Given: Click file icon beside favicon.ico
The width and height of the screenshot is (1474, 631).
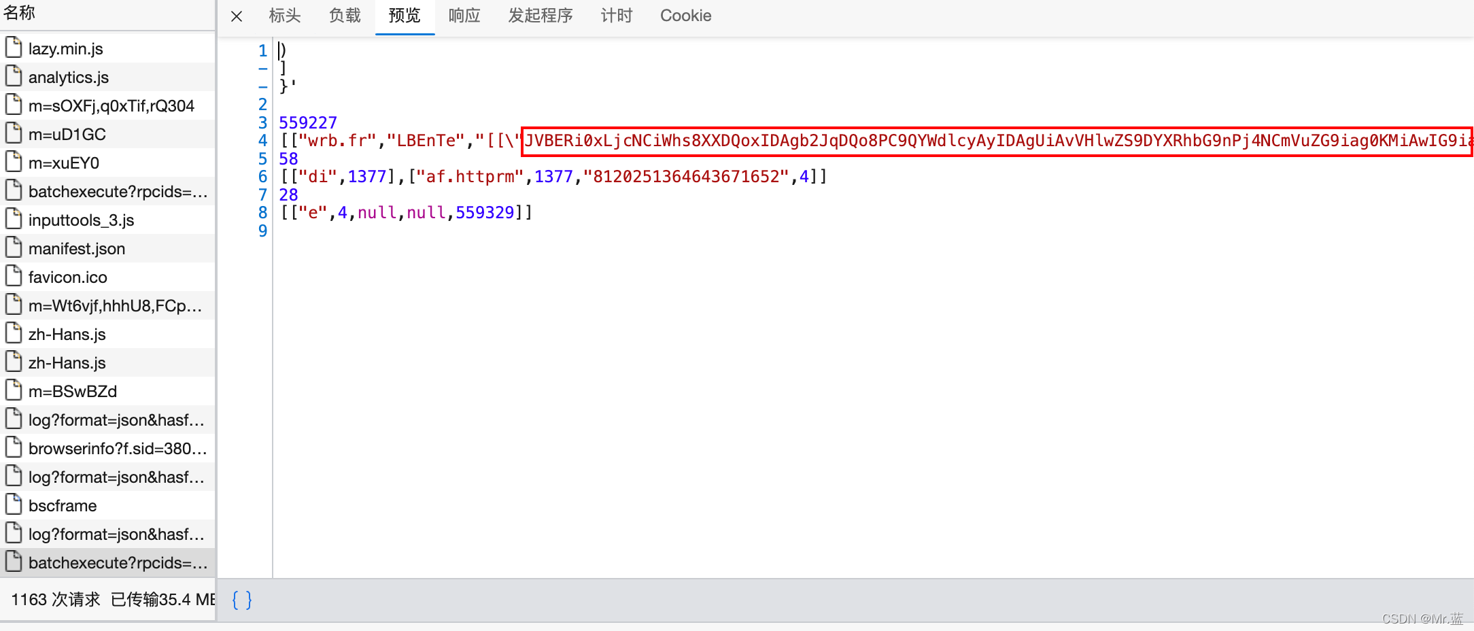Looking at the screenshot, I should tap(14, 276).
